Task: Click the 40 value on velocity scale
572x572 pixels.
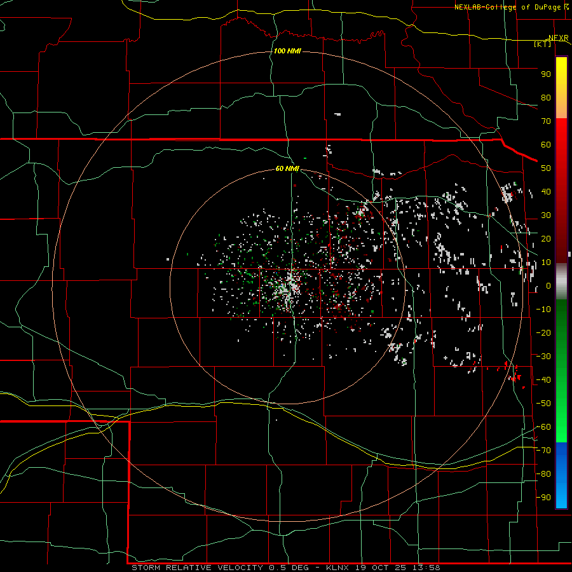Action: (x=546, y=191)
